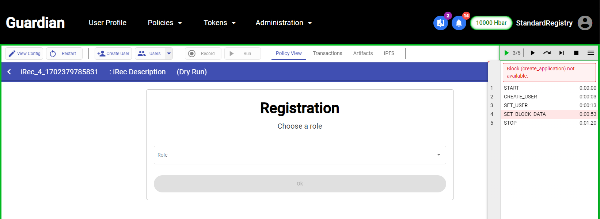Image resolution: width=600 pixels, height=219 pixels.
Task: Switch to the Artifacts tab
Action: coord(363,53)
